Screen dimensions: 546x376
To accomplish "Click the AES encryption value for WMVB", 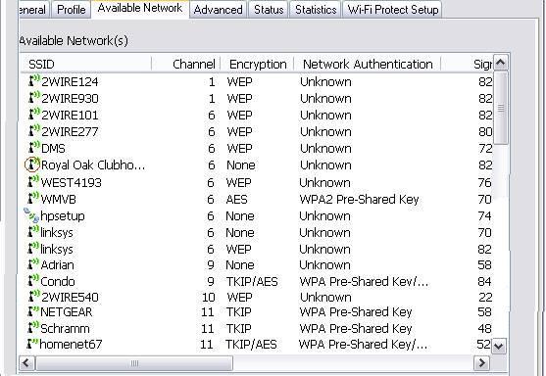I will tap(236, 200).
